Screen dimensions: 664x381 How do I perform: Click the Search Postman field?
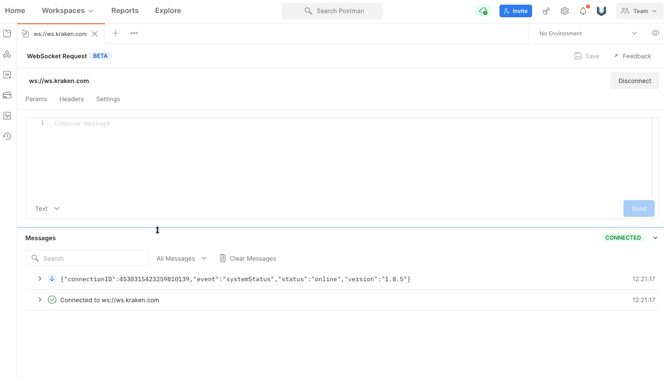[x=332, y=11]
